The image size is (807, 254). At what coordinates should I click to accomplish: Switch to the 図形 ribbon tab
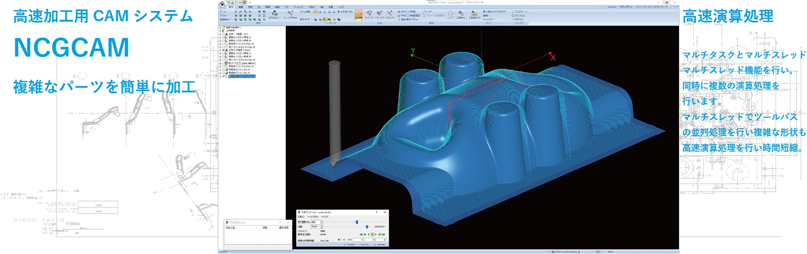pos(250,7)
